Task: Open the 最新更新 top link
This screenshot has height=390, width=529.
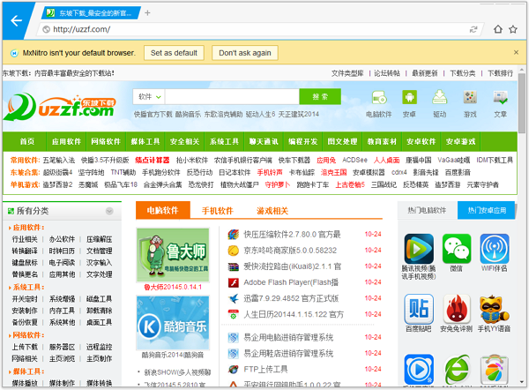Action: pos(424,73)
